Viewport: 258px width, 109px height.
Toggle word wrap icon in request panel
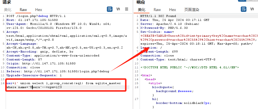click(x=110, y=9)
